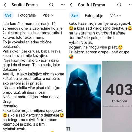132x132 pixels.
Task: Open search in right Soulful Emma header
Action: click(x=119, y=5)
